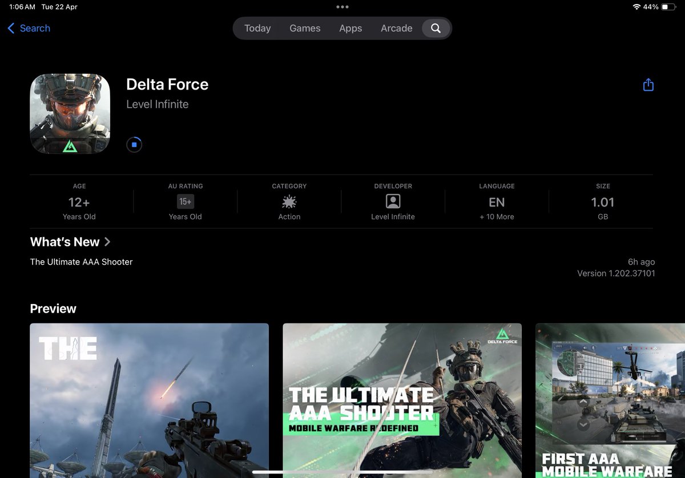Tap the Share icon for Delta Force
Image resolution: width=685 pixels, height=478 pixels.
tap(648, 85)
